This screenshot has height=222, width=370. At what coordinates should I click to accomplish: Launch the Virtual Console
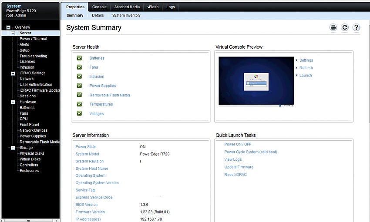[306, 75]
